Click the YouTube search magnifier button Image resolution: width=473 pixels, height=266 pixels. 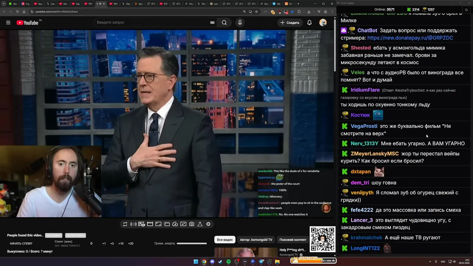(224, 23)
